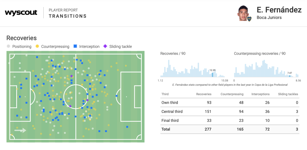This screenshot has width=307, height=150.
Task: Toggle the purple Sliding tackle legend diamond
Action: coord(105,46)
